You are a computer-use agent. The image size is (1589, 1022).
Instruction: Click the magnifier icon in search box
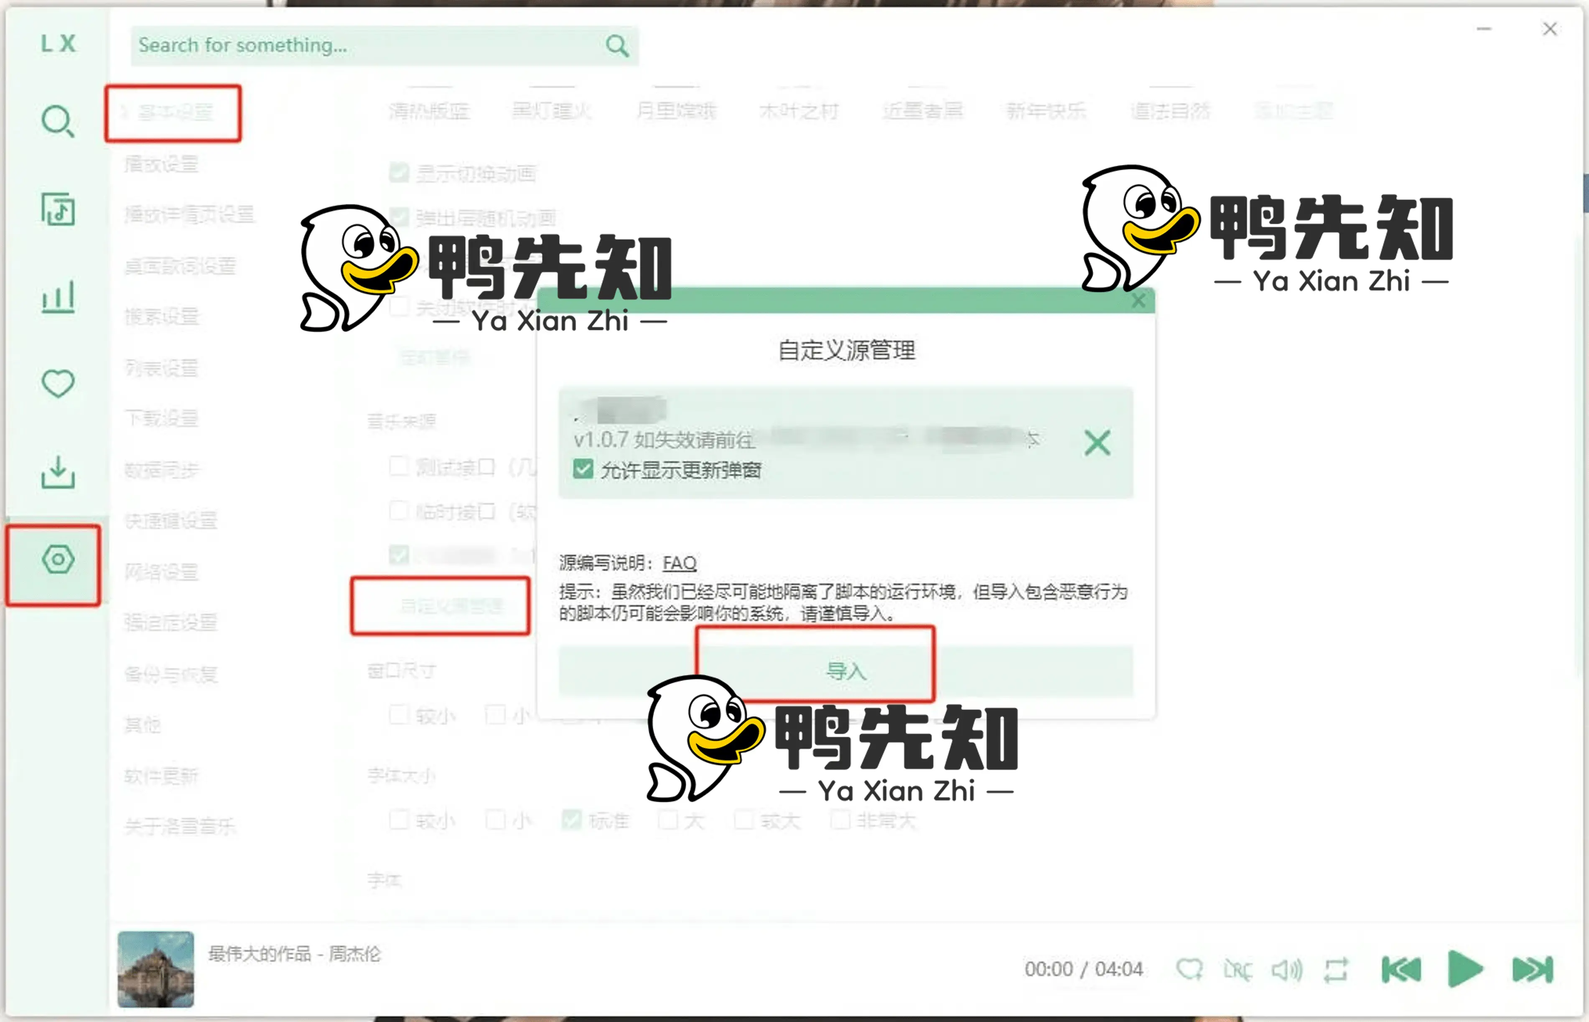tap(617, 45)
